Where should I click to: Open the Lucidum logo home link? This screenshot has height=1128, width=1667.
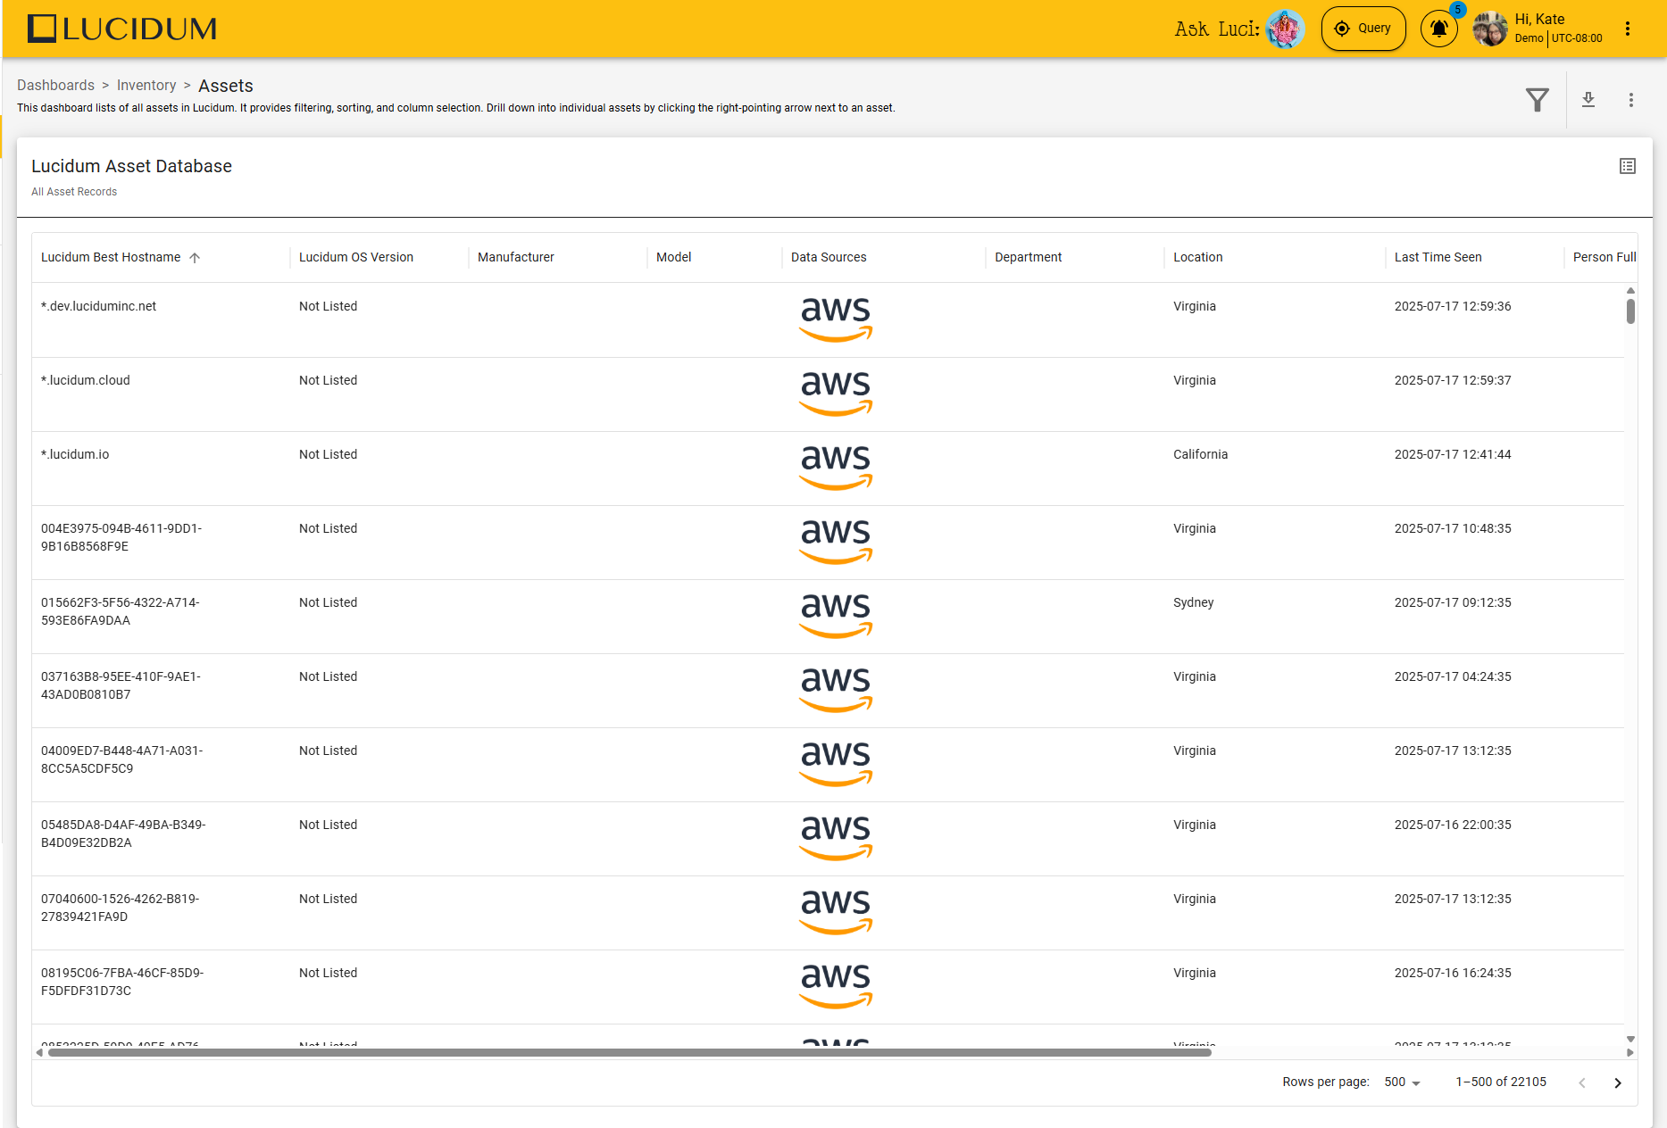(121, 29)
